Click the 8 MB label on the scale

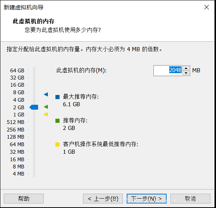pyautogui.click(x=18, y=167)
